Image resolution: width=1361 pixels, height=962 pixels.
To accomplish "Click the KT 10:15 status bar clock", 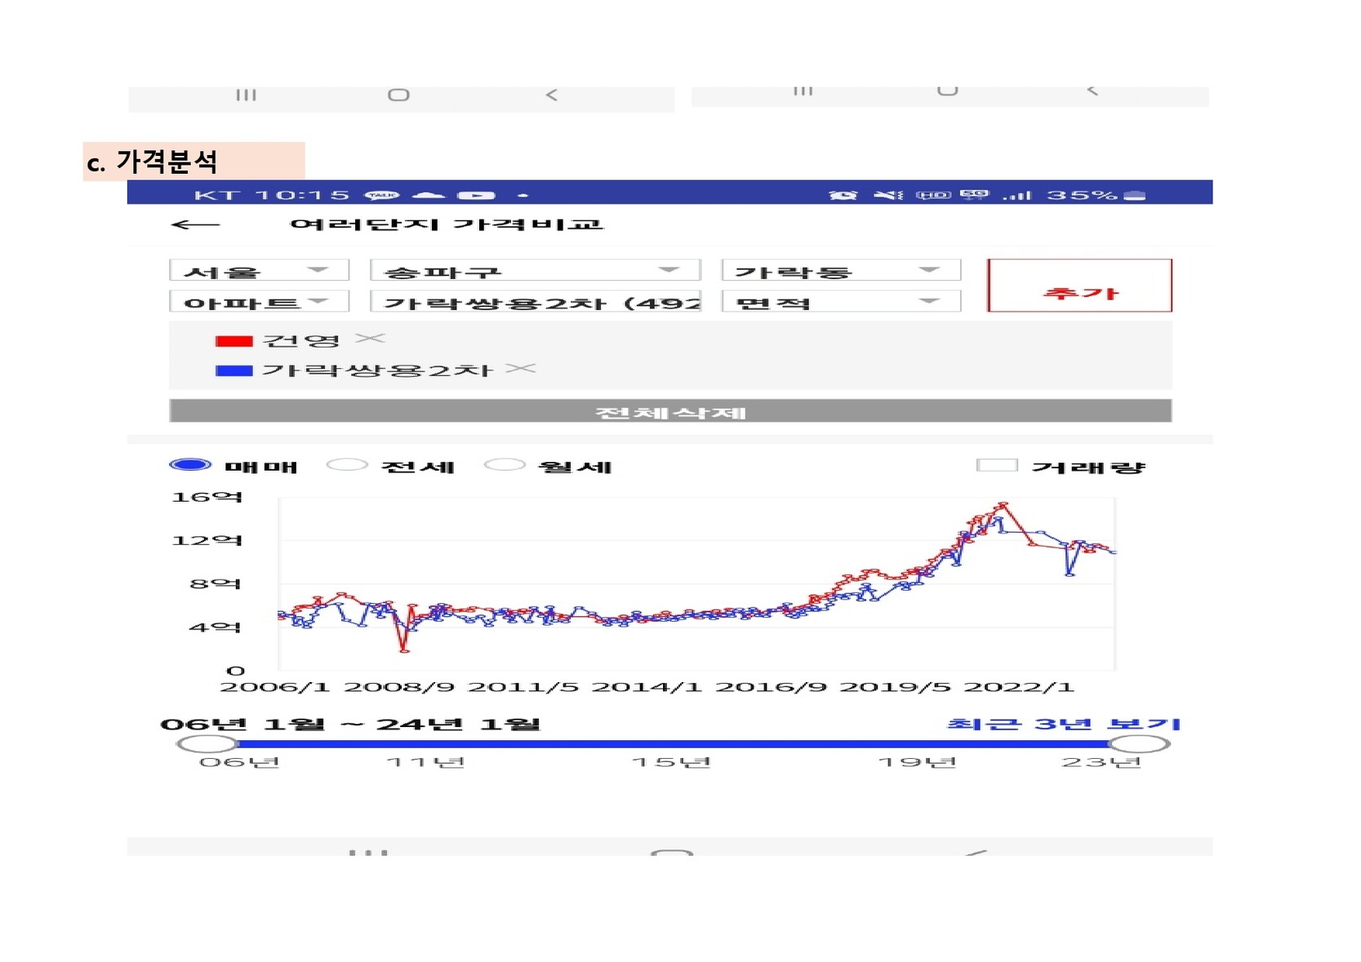I will click(x=271, y=195).
